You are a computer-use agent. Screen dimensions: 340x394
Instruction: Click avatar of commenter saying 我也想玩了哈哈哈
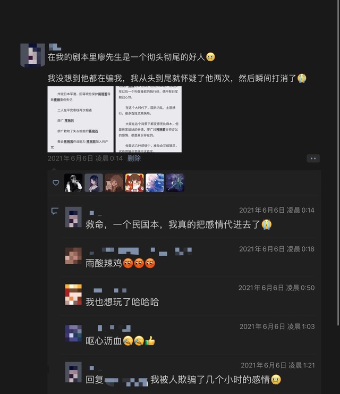(73, 295)
